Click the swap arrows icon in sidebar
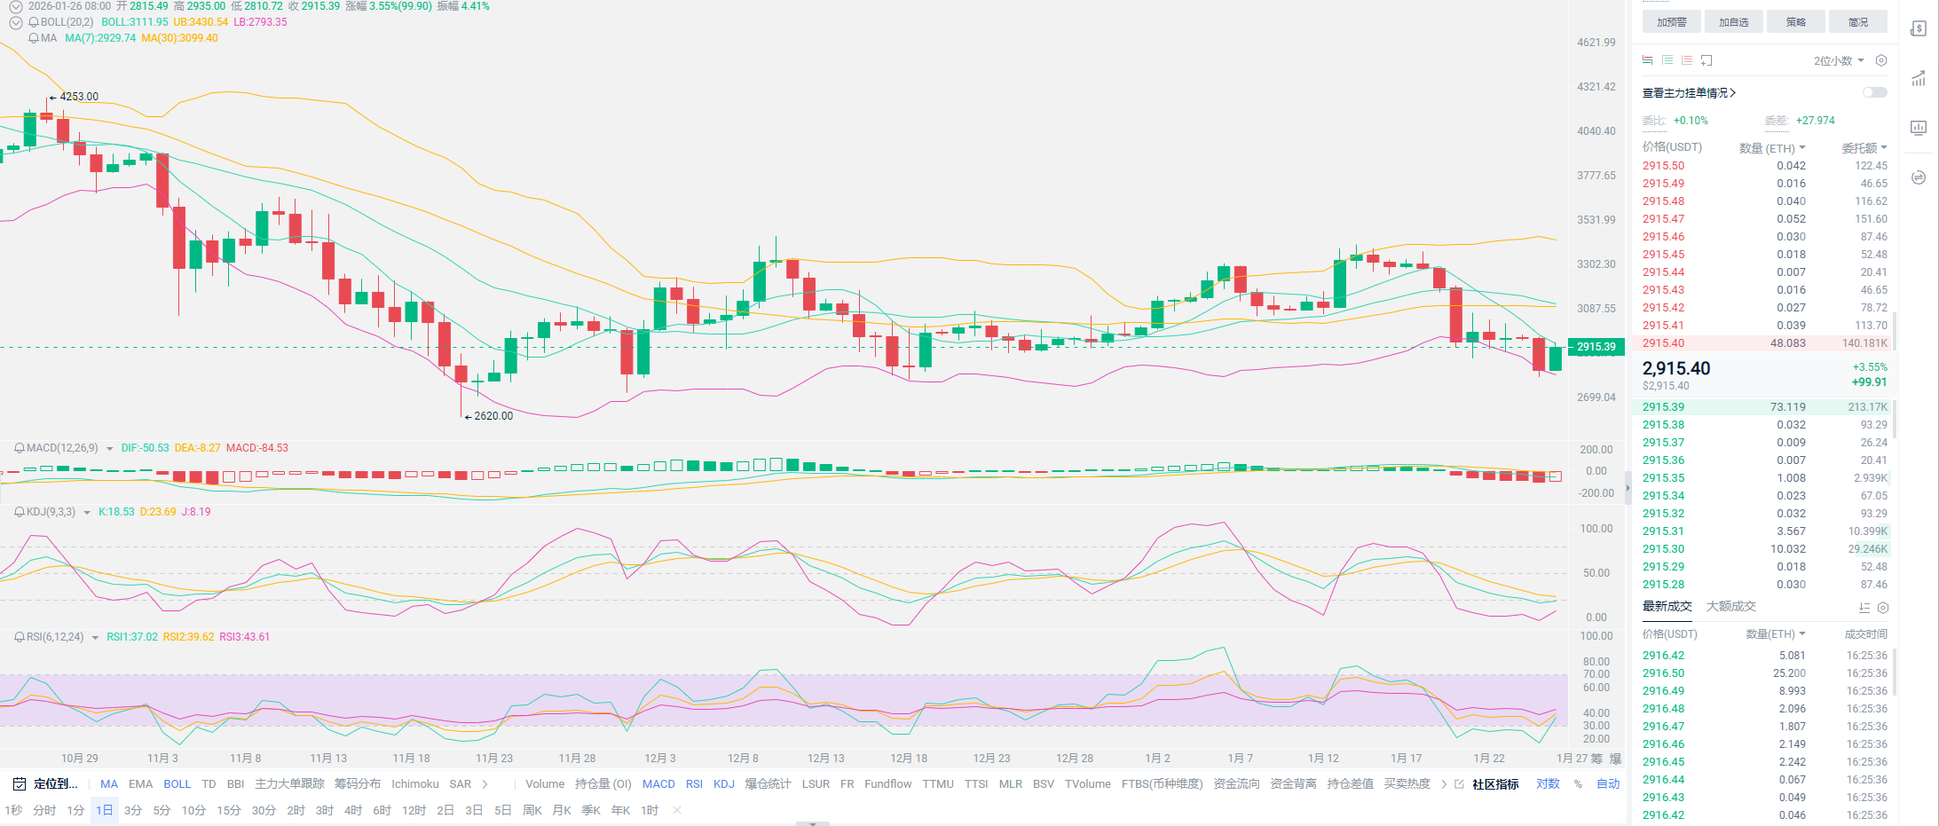1939x826 pixels. click(1919, 177)
